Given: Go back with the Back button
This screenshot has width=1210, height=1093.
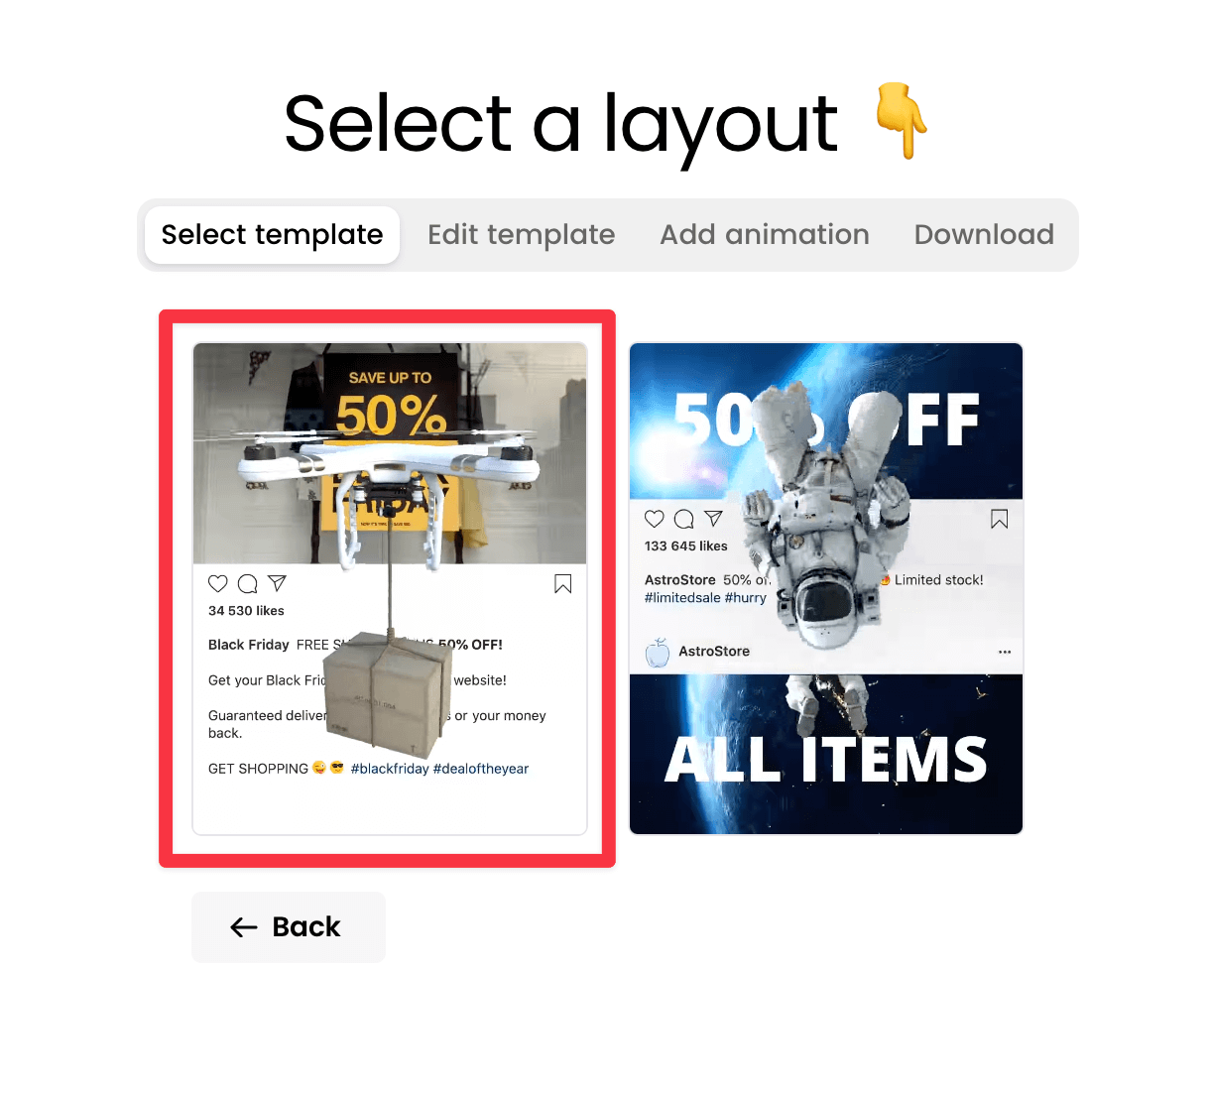Looking at the screenshot, I should coord(289,927).
